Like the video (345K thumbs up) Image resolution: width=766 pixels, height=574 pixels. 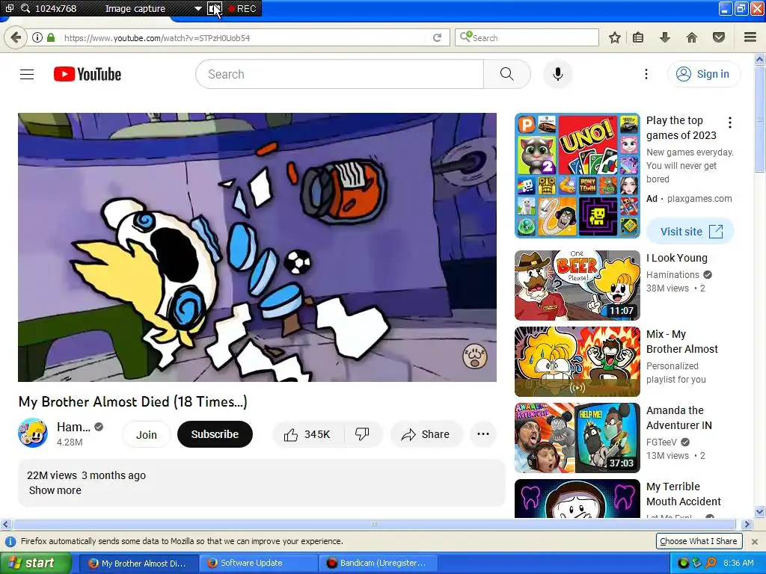tap(307, 434)
